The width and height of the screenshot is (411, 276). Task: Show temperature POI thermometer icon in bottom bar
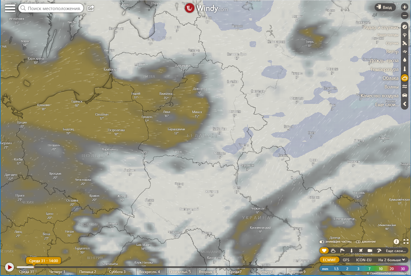352,251
